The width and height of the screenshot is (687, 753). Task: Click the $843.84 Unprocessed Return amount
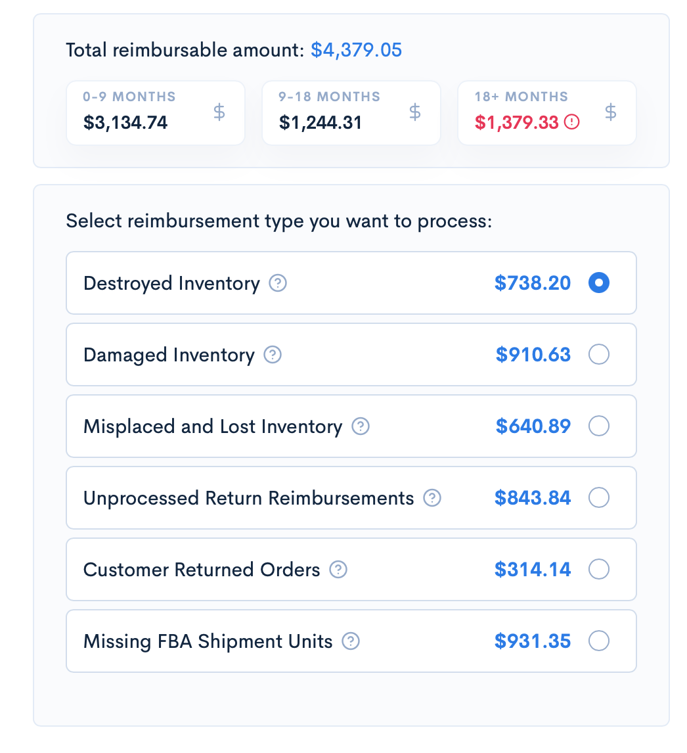tap(533, 497)
